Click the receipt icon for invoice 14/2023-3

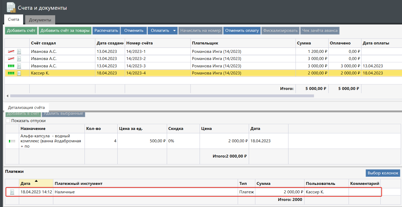click(19, 66)
